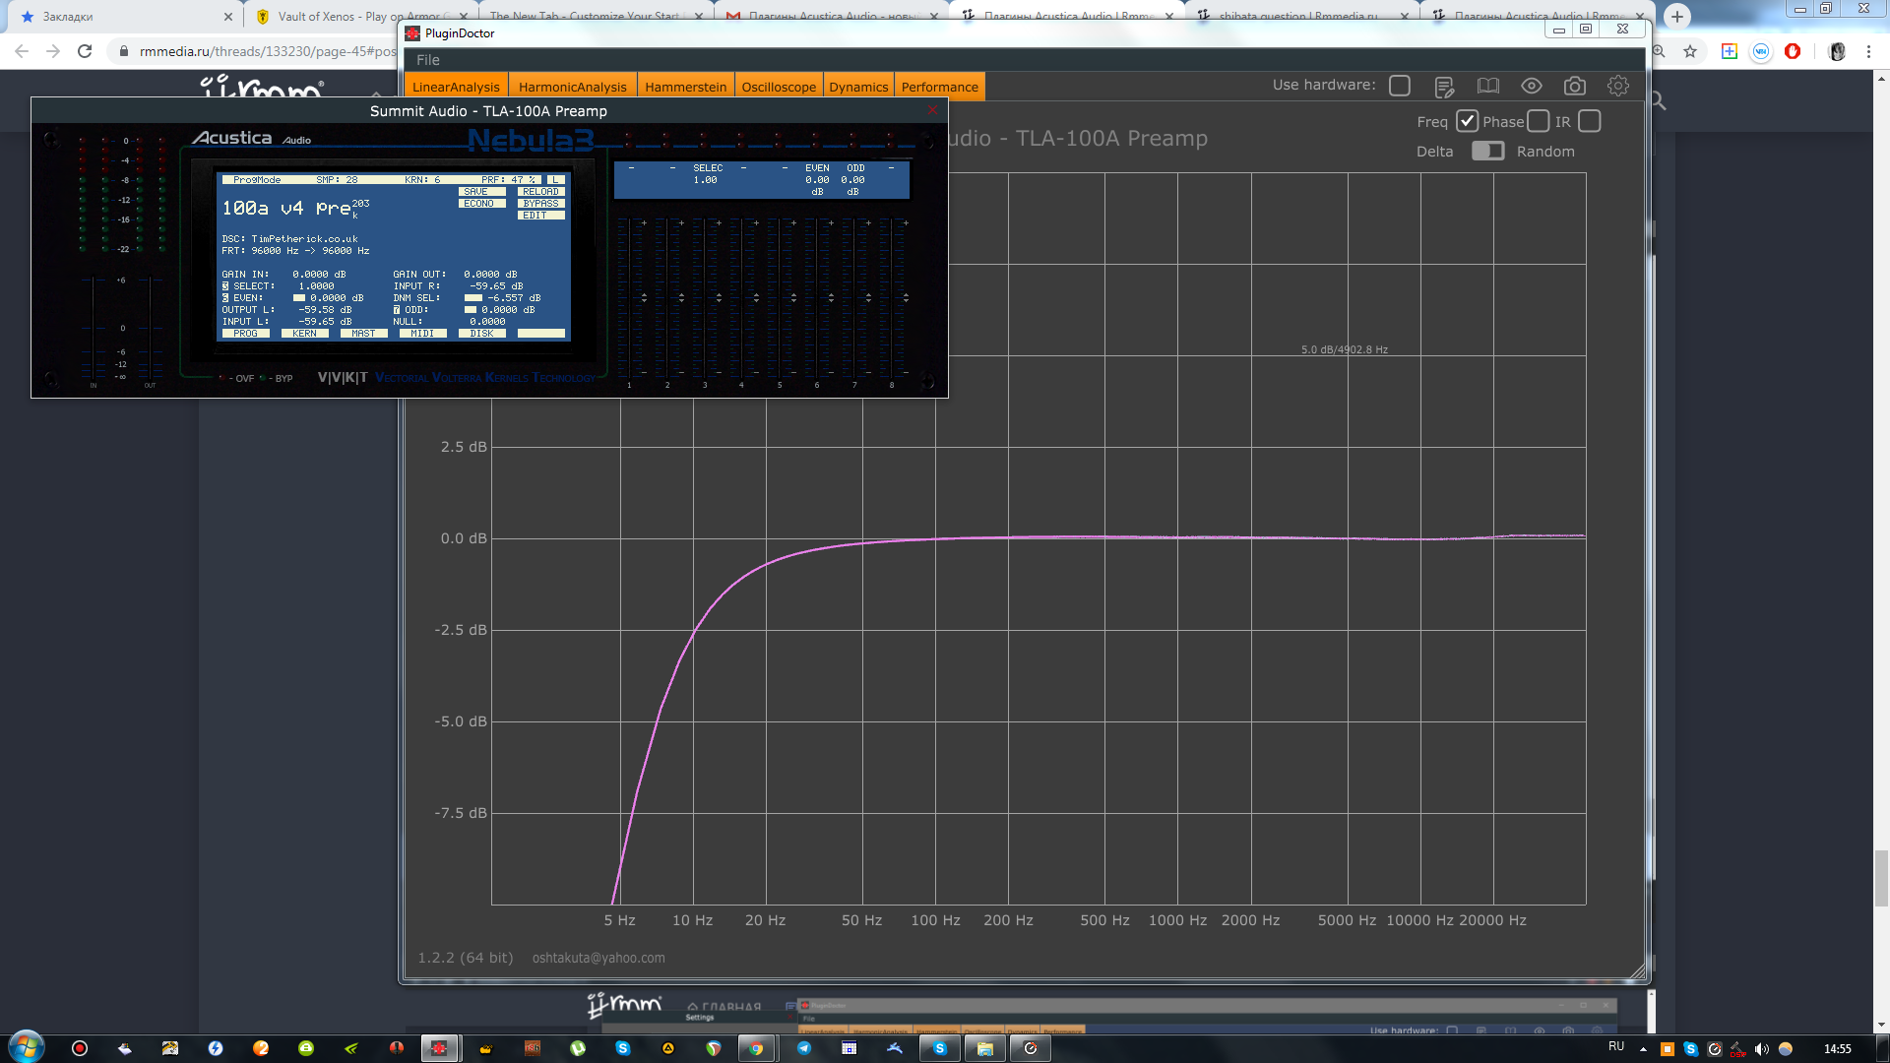
Task: Click the 100a v4 pre program name
Action: click(x=286, y=209)
